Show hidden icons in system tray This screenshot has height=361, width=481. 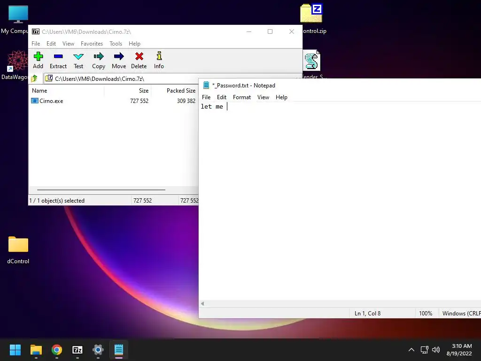click(411, 350)
